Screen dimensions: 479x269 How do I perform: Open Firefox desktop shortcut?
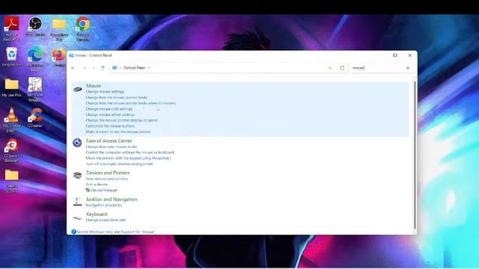(58, 57)
